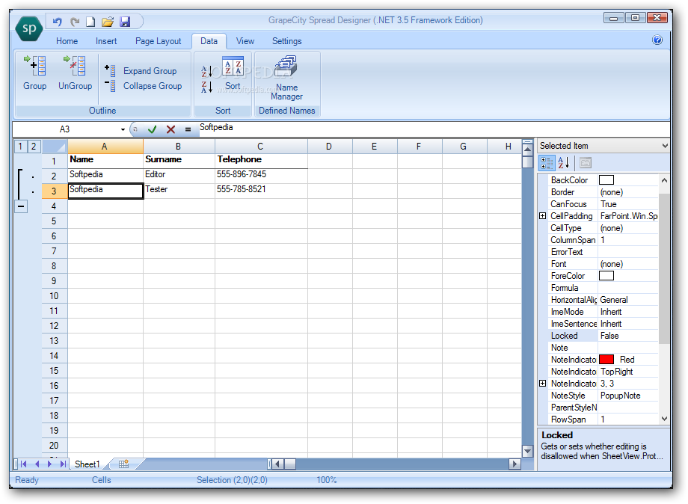The height and width of the screenshot is (504, 688).
Task: Click the property grid scrollbar down arrow
Action: tap(664, 419)
